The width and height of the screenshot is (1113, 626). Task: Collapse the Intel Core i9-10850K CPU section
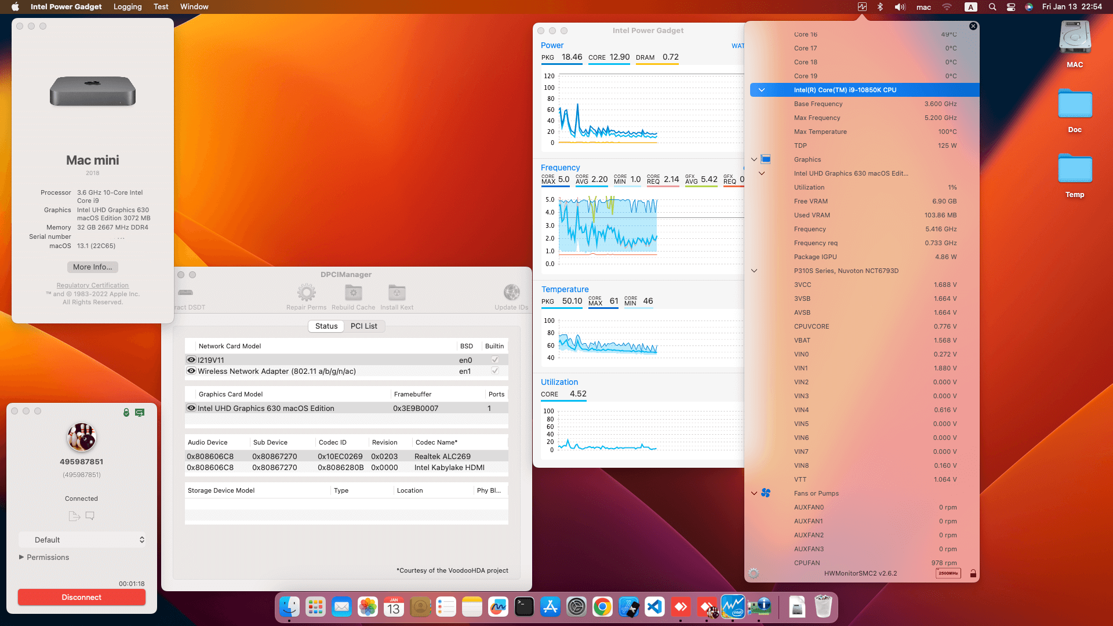tap(762, 90)
